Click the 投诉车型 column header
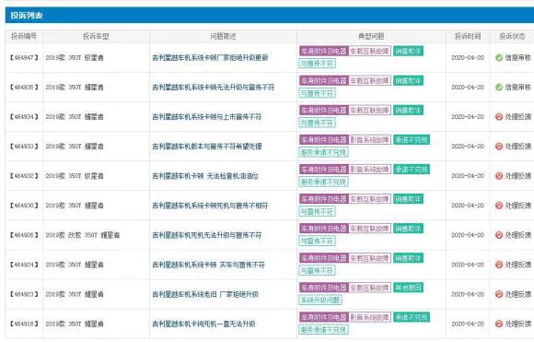Screen dimensions: 534x342 (x=96, y=36)
